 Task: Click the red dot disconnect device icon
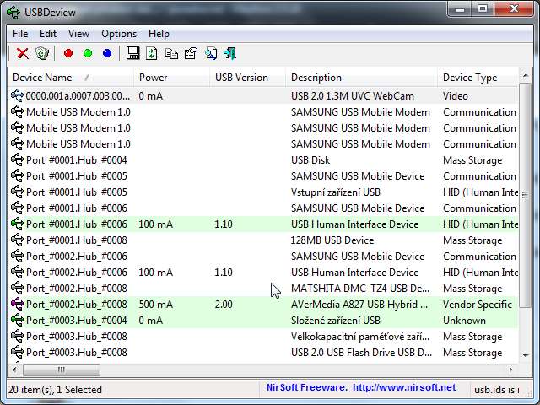tap(68, 53)
